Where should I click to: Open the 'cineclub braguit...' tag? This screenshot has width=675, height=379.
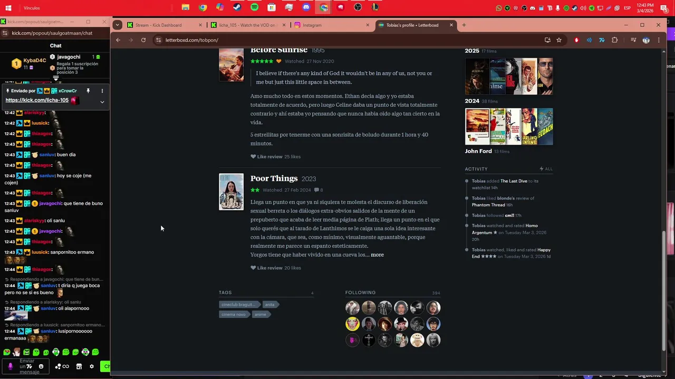[x=239, y=304]
